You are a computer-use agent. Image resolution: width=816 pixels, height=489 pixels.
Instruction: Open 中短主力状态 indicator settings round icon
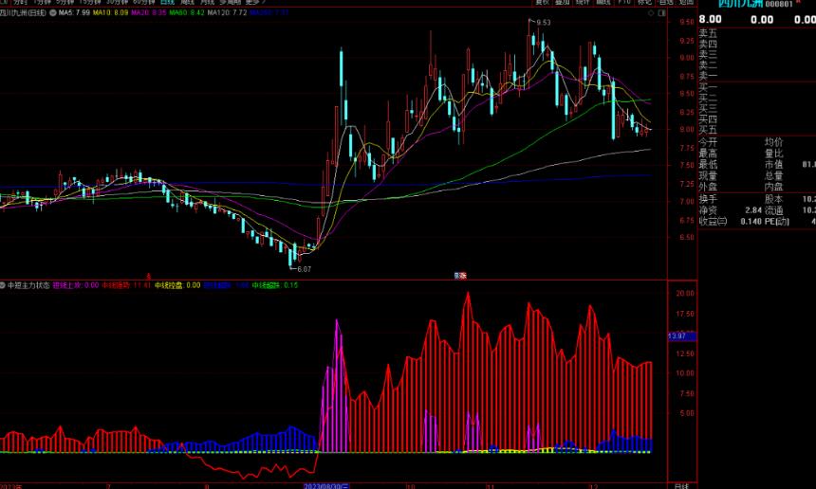pyautogui.click(x=3, y=285)
